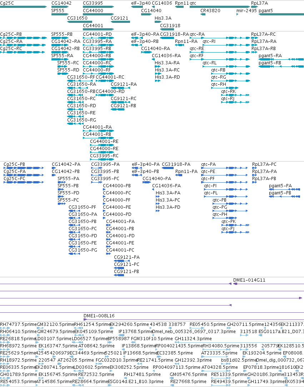Select EST GH11324.3prime

pyautogui.click(x=193, y=339)
